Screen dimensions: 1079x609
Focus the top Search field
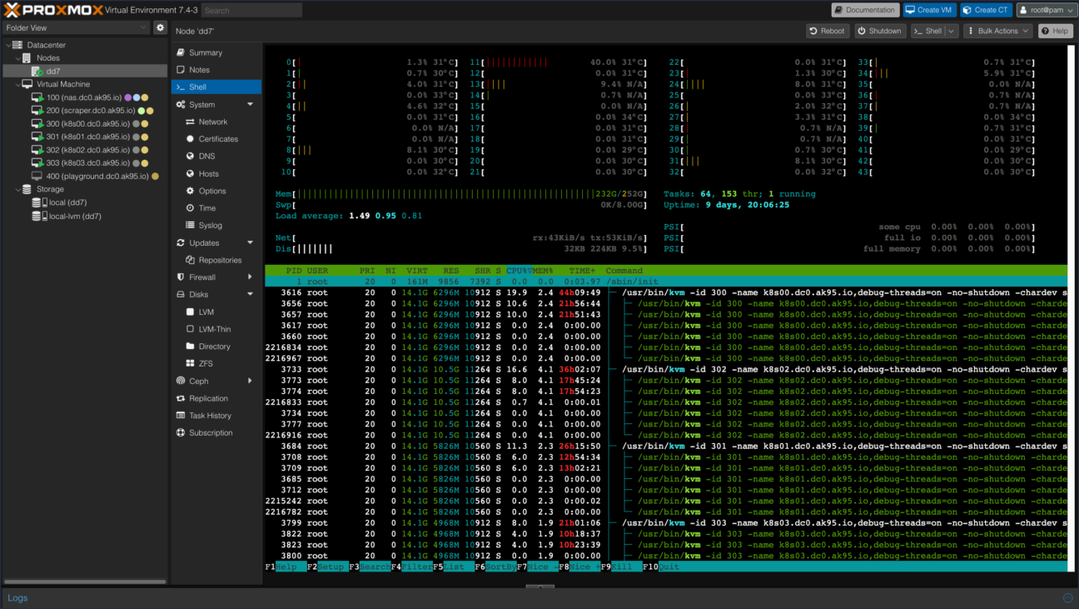252,10
